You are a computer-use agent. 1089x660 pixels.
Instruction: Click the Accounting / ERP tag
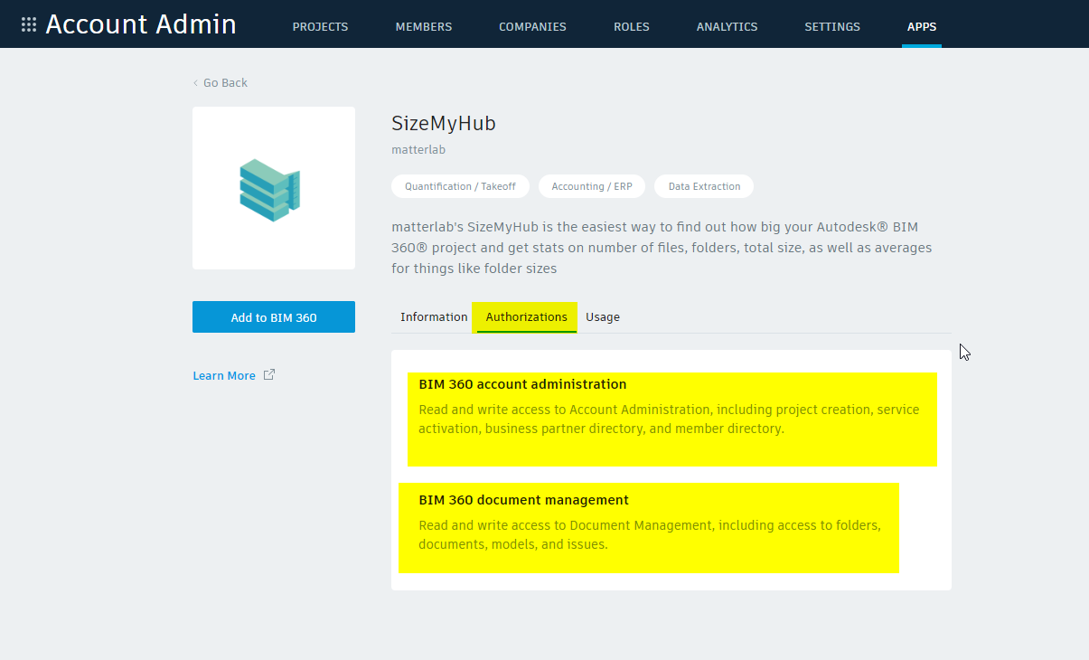coord(592,186)
